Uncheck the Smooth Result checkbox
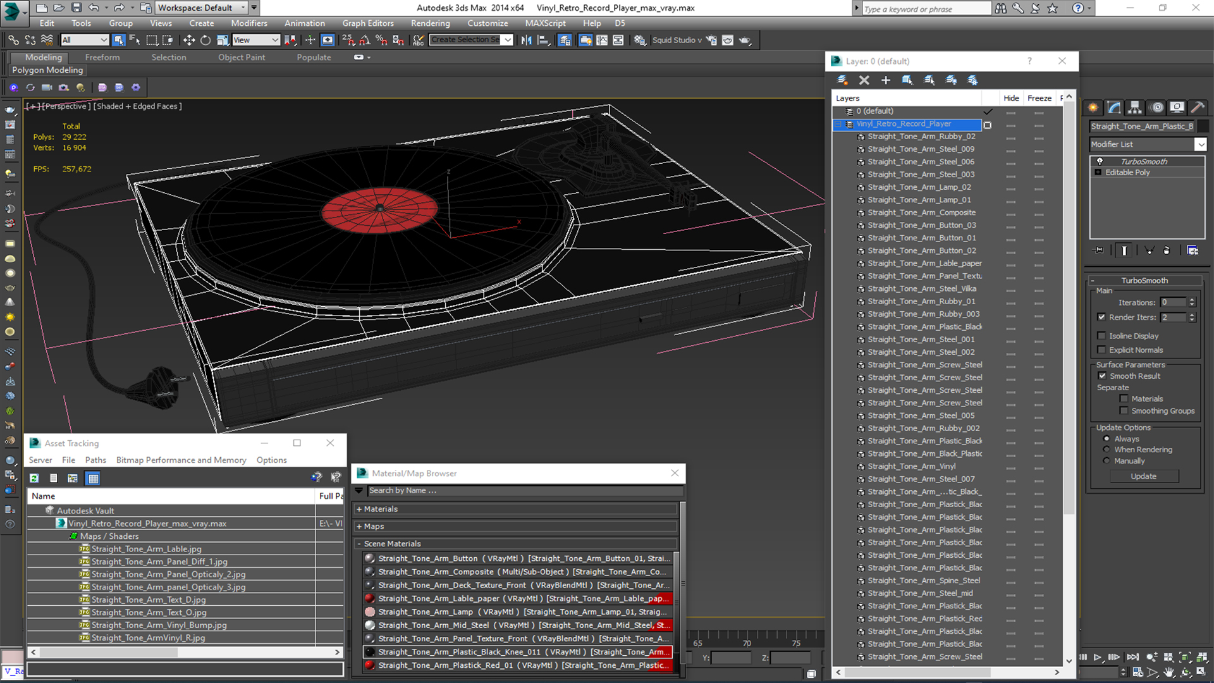Image resolution: width=1214 pixels, height=683 pixels. [x=1102, y=376]
